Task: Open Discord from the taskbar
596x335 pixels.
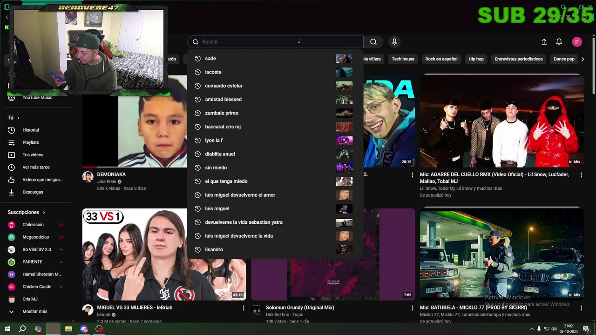Action: coord(84,329)
